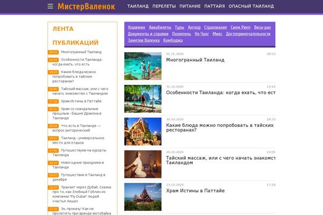This screenshot has width=323, height=215.
Task: Select sidebar item Таиланд - универсальное место
Action: pyautogui.click(x=78, y=140)
